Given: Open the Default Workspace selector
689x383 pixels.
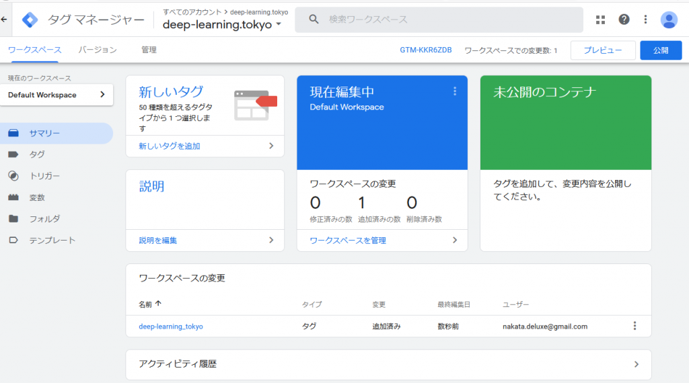Looking at the screenshot, I should point(57,95).
